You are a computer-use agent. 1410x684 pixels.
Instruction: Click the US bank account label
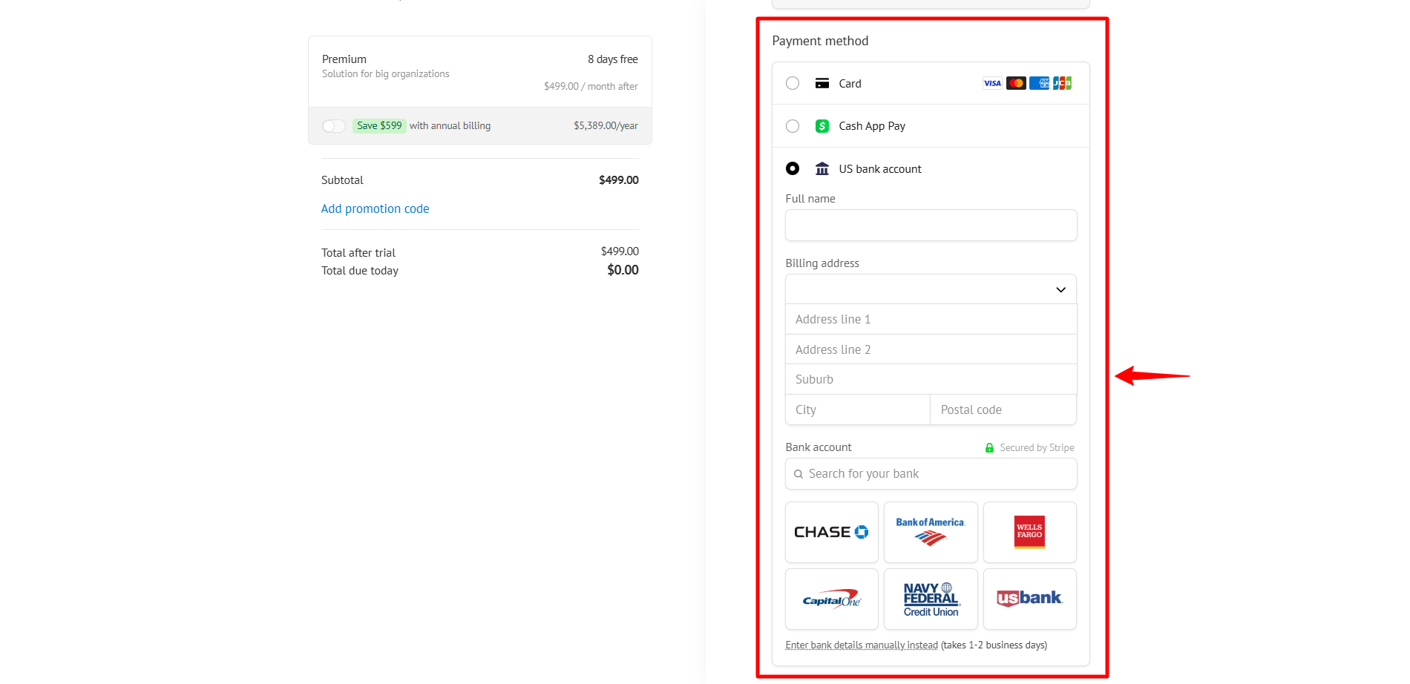(x=880, y=169)
